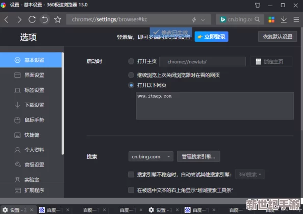The width and height of the screenshot is (303, 214).
Task: Expand the address bar history chevron
Action: click(203, 20)
